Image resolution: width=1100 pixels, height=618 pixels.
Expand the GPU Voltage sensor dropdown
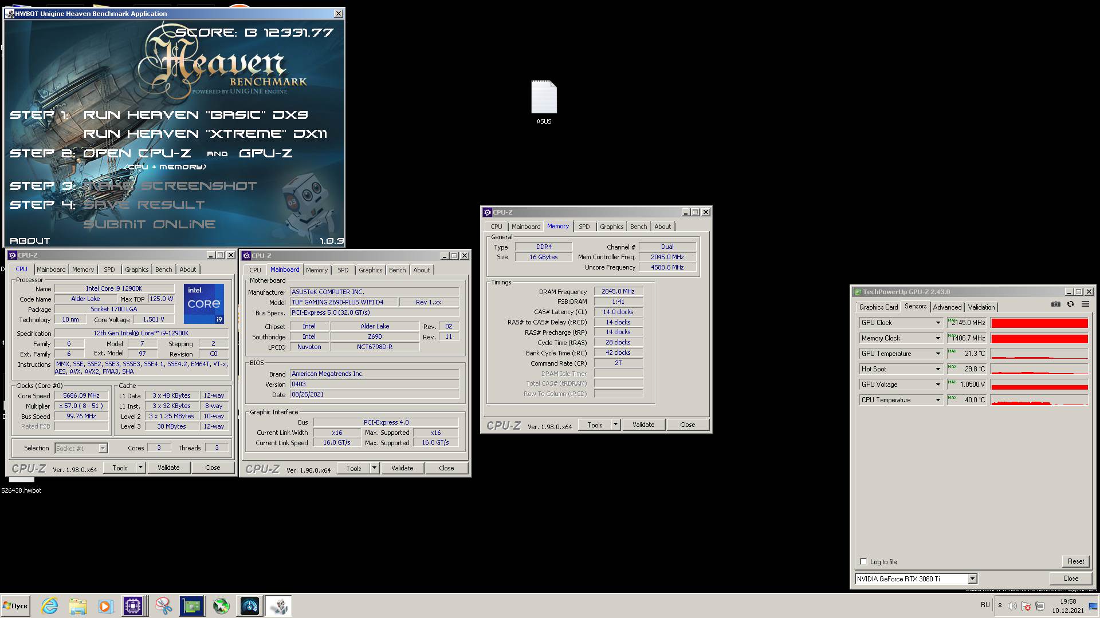point(938,385)
